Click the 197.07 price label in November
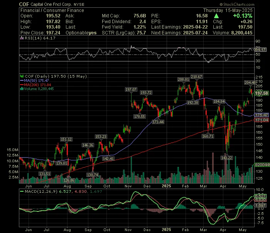The height and width of the screenshot is (233, 270). [x=131, y=89]
